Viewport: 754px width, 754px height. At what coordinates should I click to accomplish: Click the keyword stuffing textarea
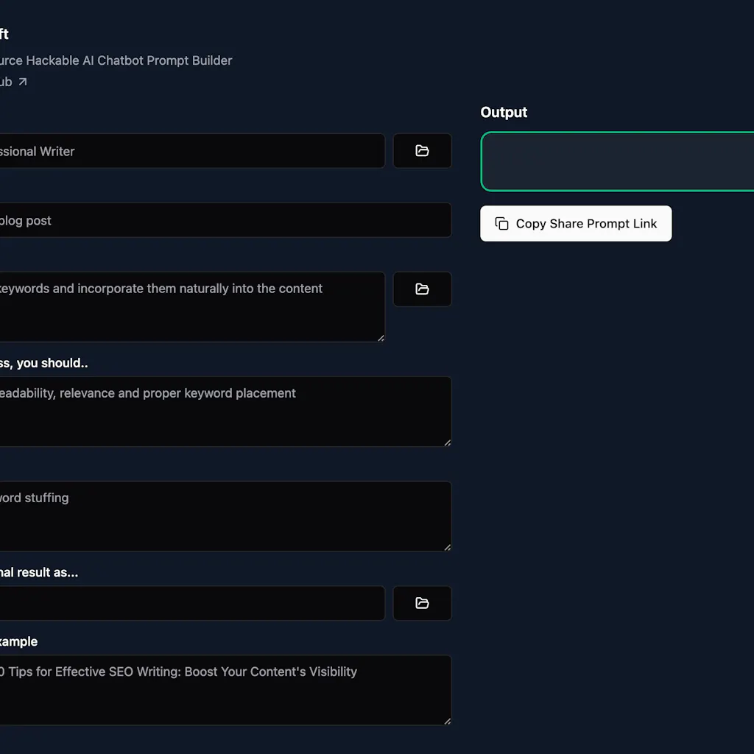tap(221, 515)
